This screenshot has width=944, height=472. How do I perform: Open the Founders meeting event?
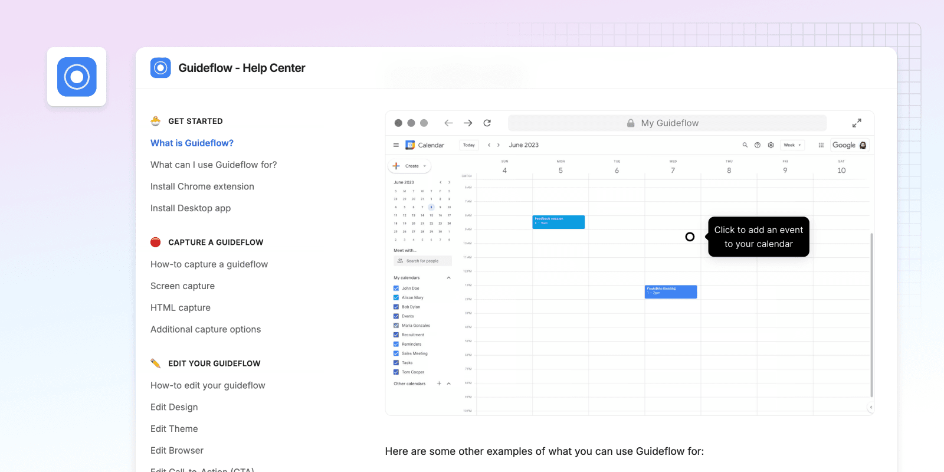tap(671, 292)
